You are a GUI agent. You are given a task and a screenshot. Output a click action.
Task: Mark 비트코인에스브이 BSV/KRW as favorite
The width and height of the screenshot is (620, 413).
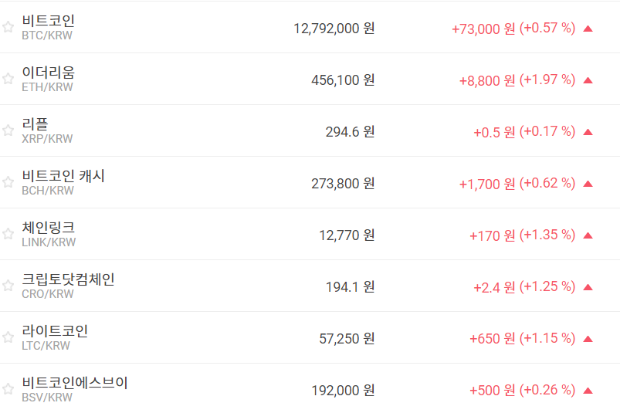coord(8,389)
